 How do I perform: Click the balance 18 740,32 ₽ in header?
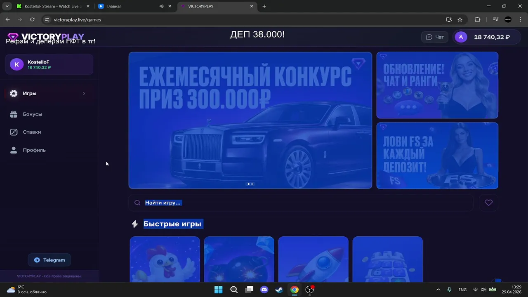(x=492, y=37)
